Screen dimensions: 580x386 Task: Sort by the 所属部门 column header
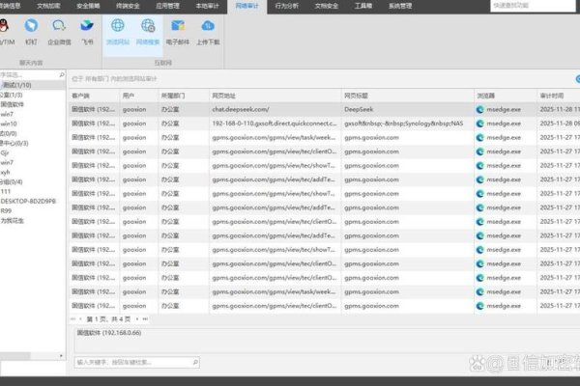[184, 96]
